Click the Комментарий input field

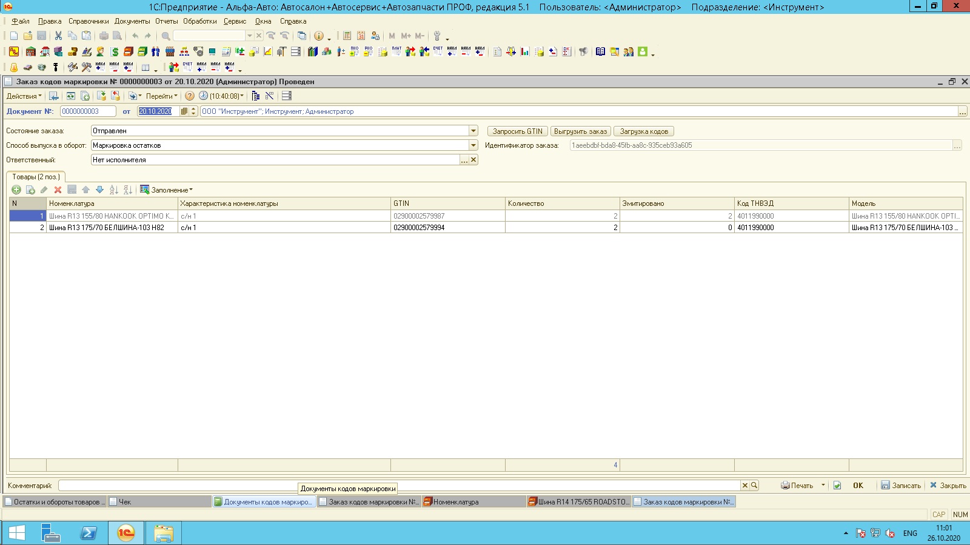click(x=399, y=485)
